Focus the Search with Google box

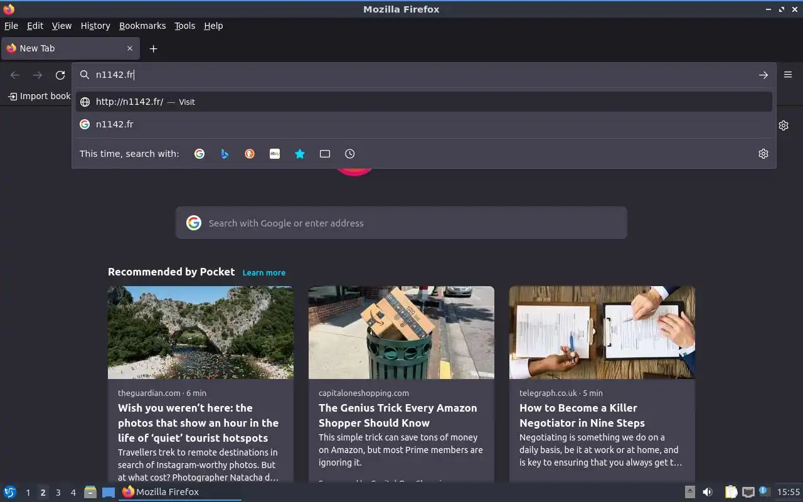click(x=401, y=223)
